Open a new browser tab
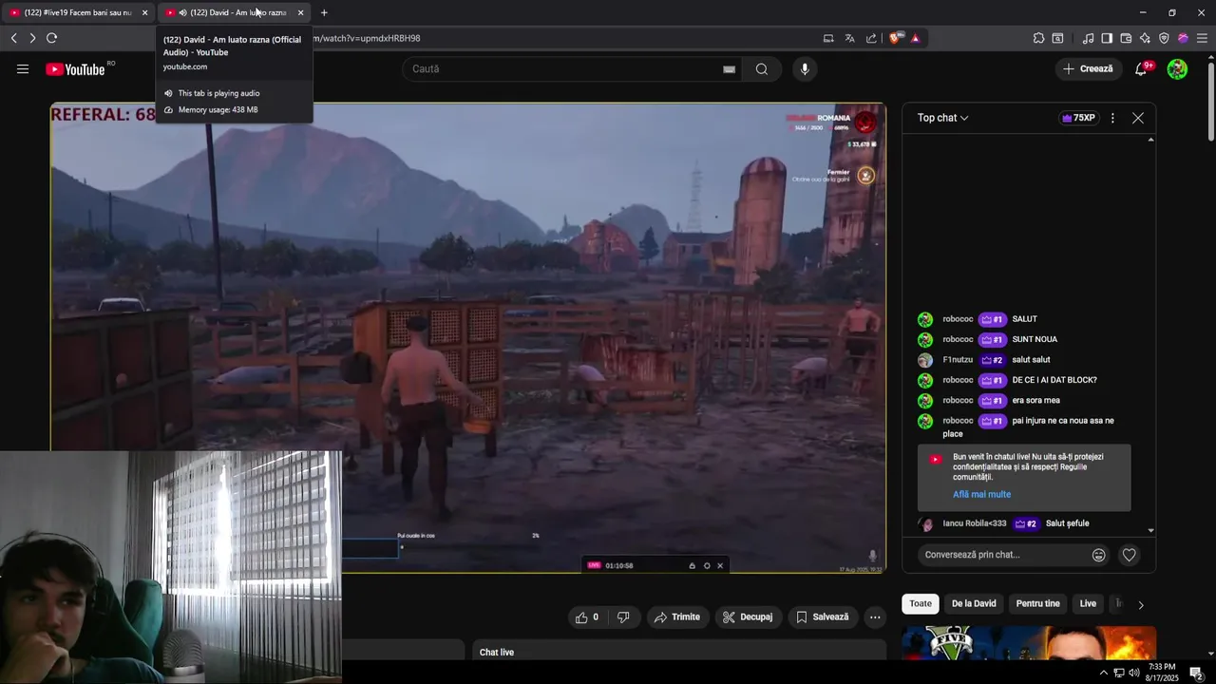1216x684 pixels. 324,12
